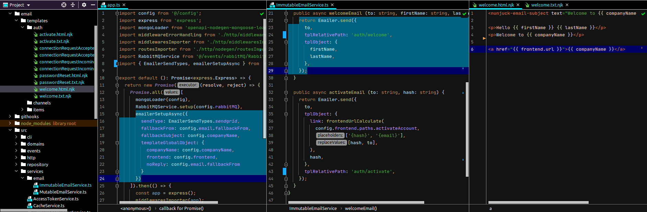
Task: Open activate.html.njk file
Action: click(56, 34)
